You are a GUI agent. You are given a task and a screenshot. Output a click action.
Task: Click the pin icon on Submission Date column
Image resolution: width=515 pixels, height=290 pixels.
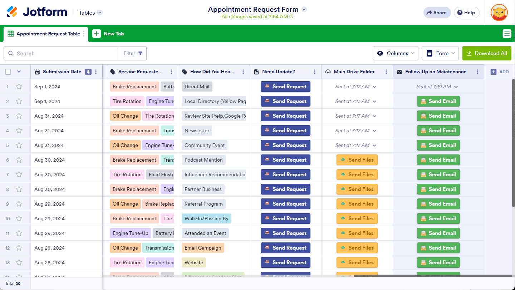(x=88, y=72)
